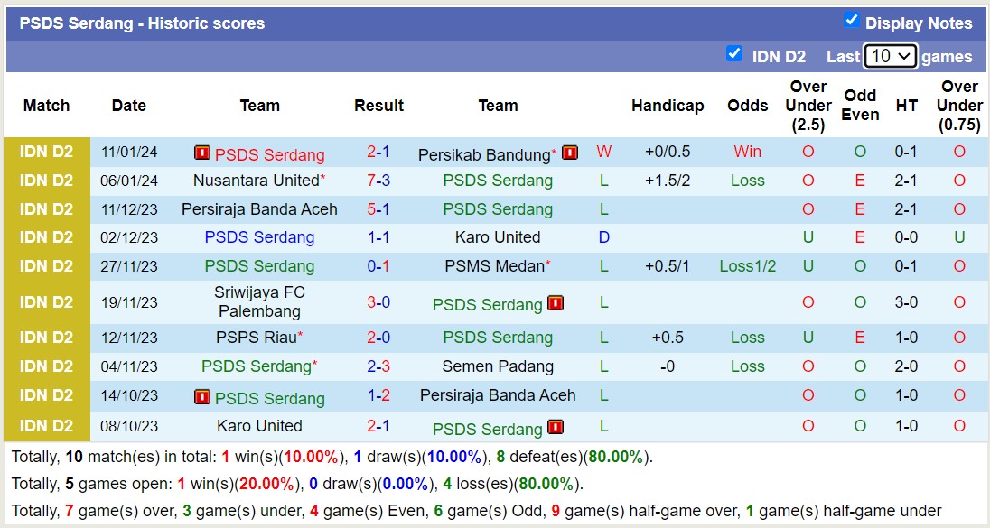Image resolution: width=990 pixels, height=528 pixels.
Task: Click the red card icon beside PSDS Serdang in the Sriwijaya match row
Action: point(555,304)
